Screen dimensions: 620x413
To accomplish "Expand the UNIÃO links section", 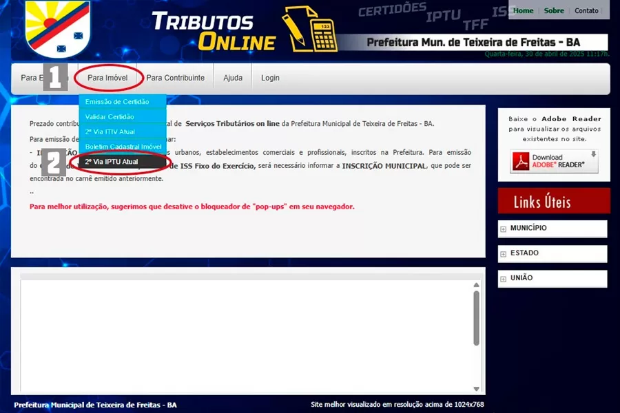I will (503, 279).
